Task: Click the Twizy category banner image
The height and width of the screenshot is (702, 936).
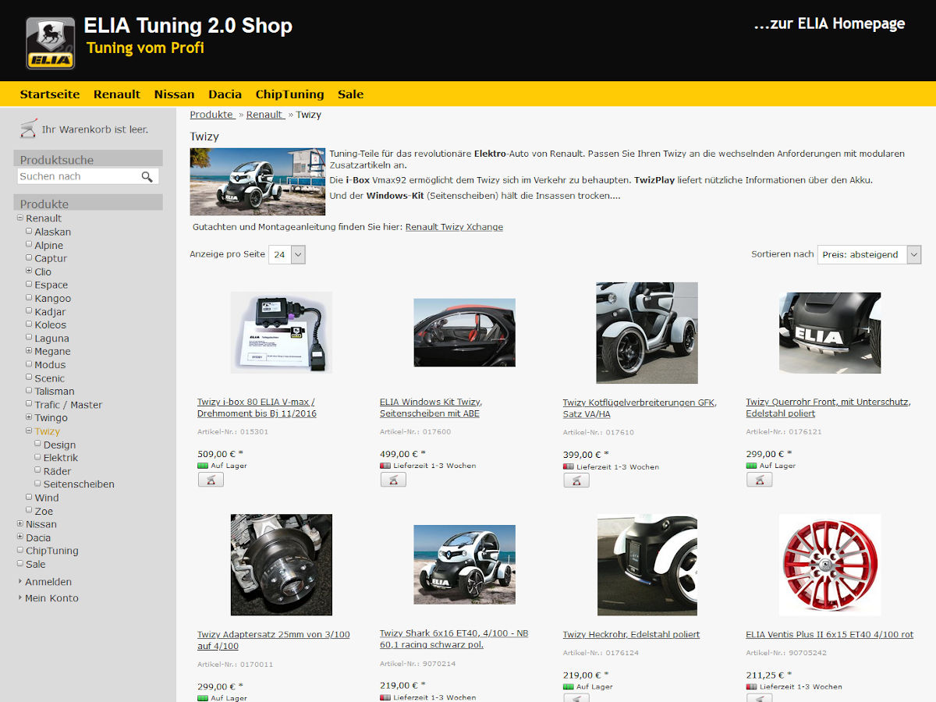Action: coord(257,182)
